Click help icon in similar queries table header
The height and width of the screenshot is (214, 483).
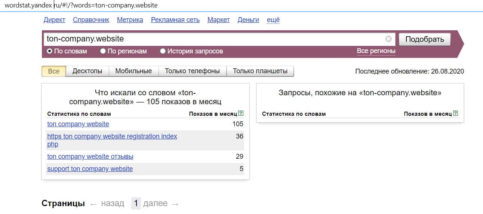click(455, 114)
